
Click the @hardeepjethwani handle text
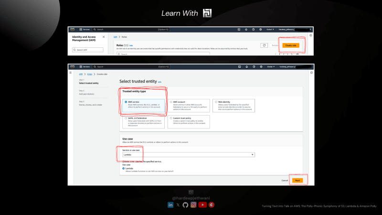[191, 198]
